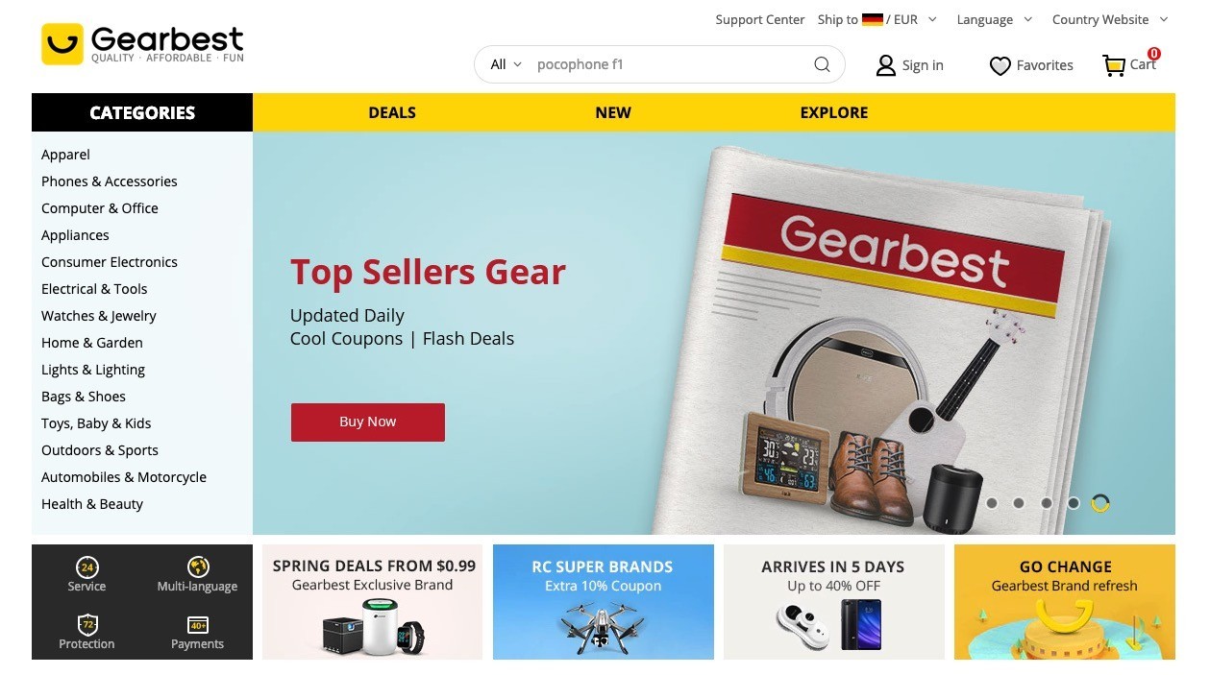Select the third banner carousel dot

click(1047, 503)
